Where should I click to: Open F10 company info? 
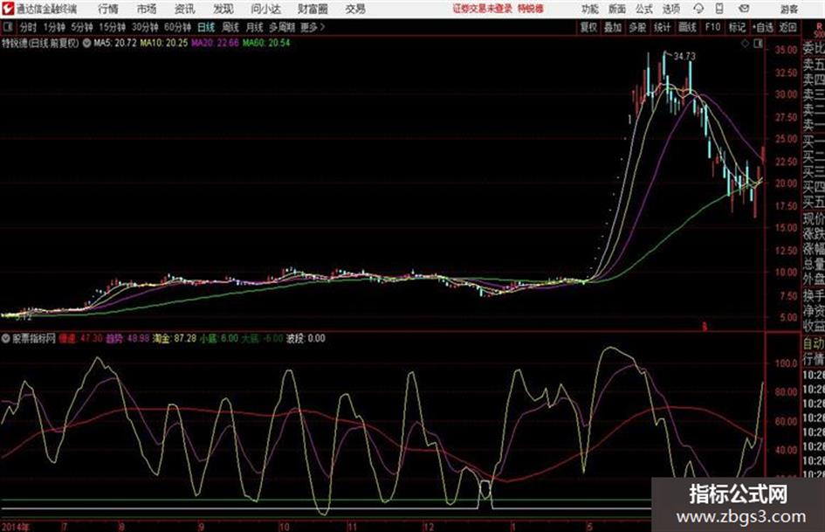point(713,27)
